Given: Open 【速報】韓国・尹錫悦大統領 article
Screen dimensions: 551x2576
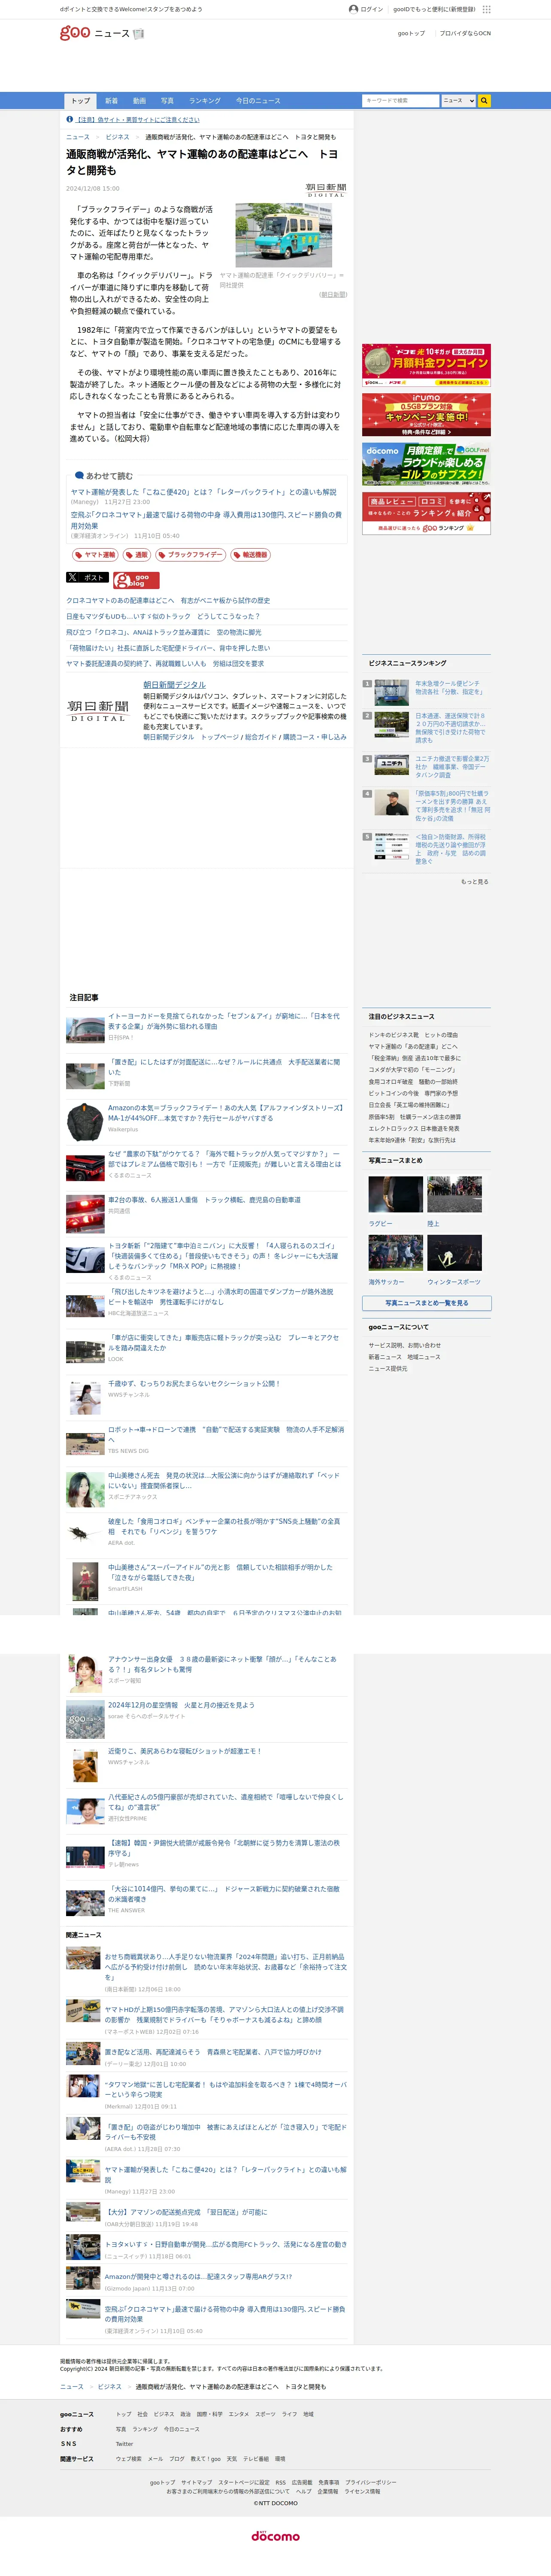Looking at the screenshot, I should [x=224, y=1848].
